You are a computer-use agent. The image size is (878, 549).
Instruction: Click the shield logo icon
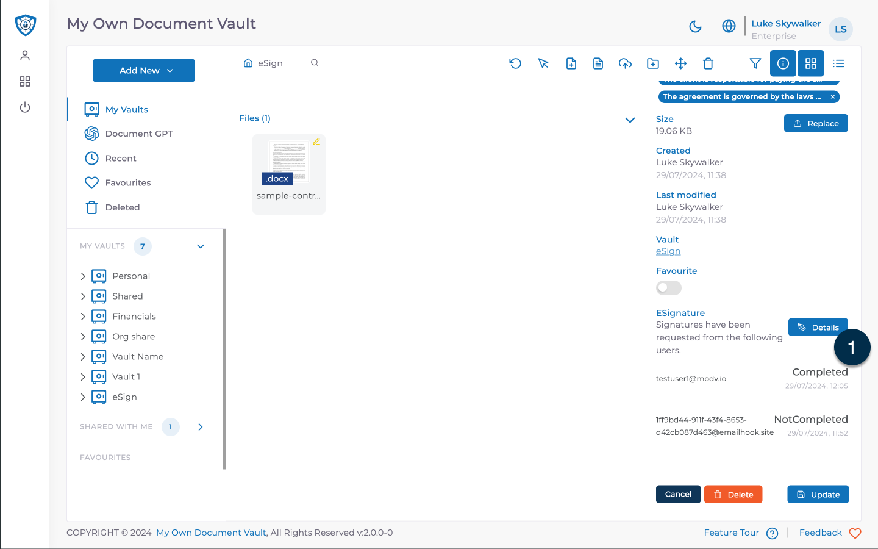[25, 25]
